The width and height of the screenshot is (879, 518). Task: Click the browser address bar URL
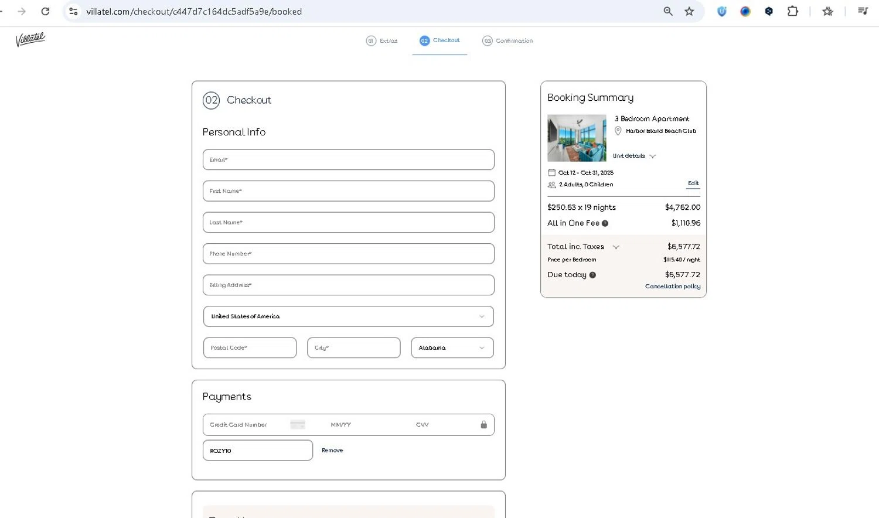[194, 12]
